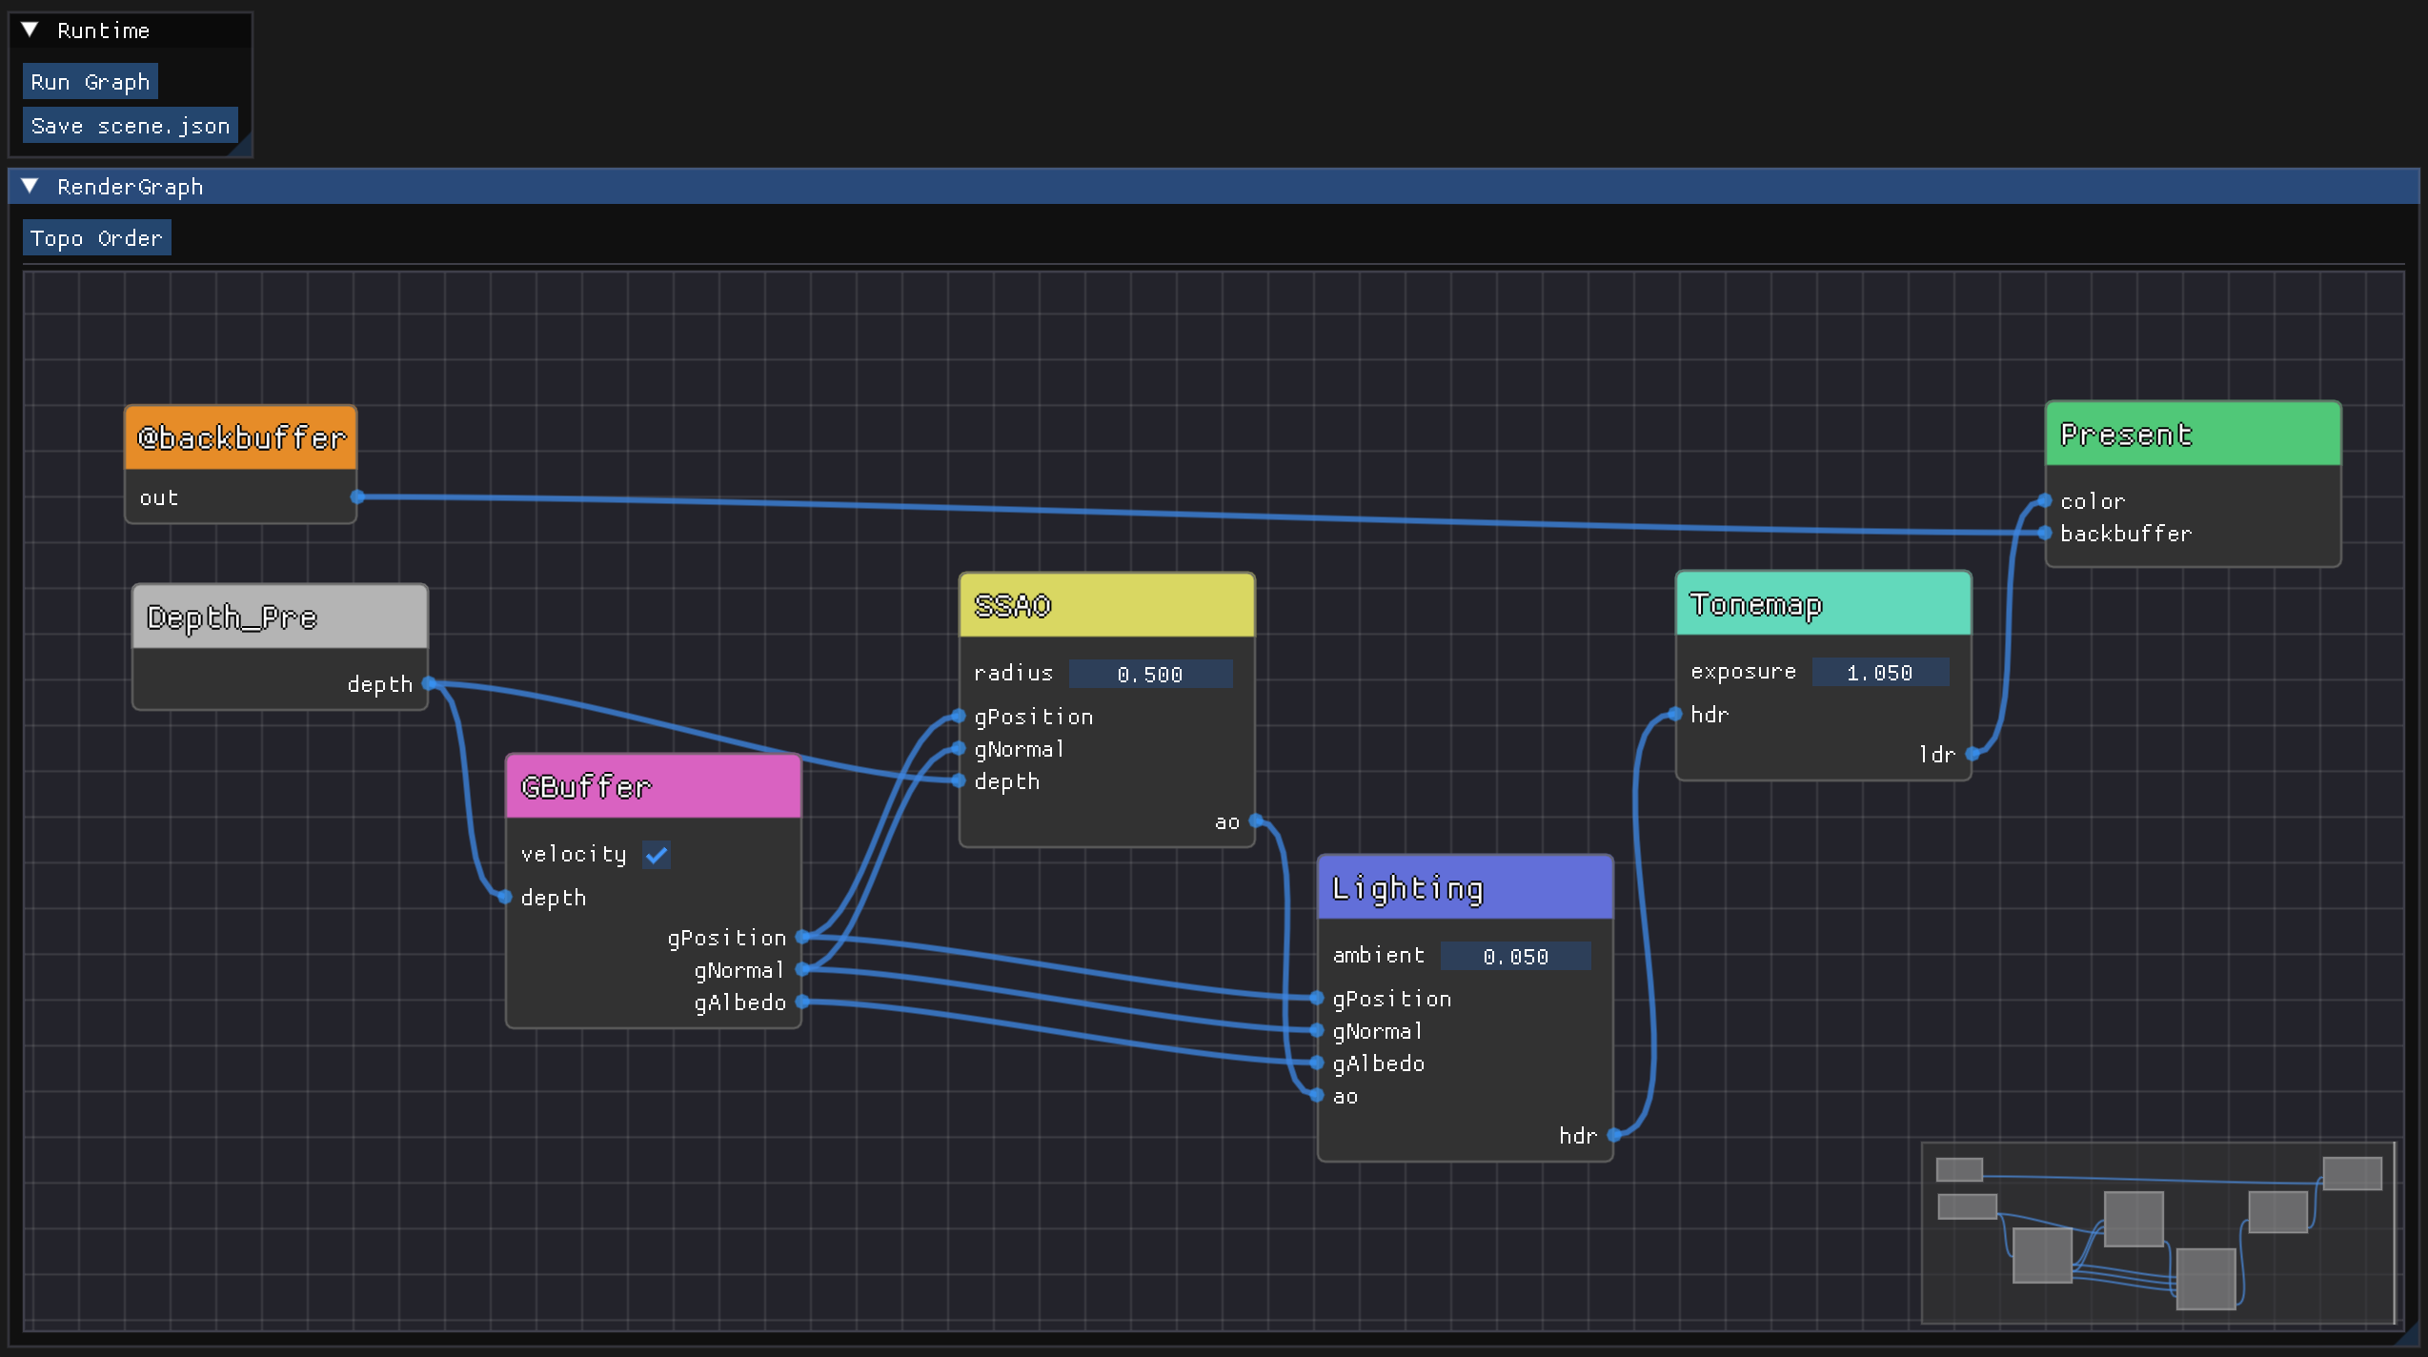Screen dimensions: 2428x1357
Task: Click the SSAO 'radius' label
Action: point(1013,673)
